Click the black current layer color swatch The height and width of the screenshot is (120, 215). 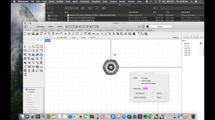(x=147, y=27)
